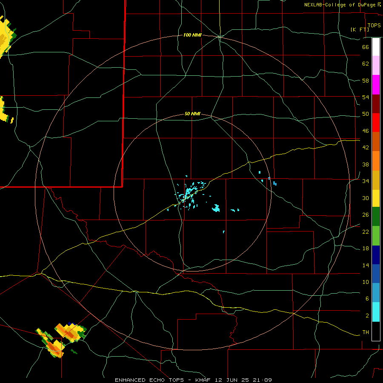This screenshot has width=383, height=383.
Task: Click the 100 NMI range ring label
Action: click(192, 35)
